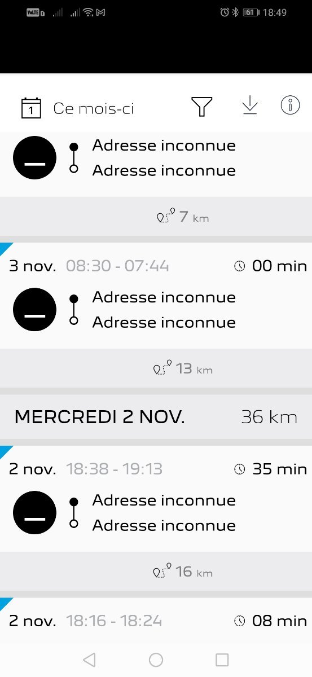
Task: Open the information circle icon
Action: 290,105
